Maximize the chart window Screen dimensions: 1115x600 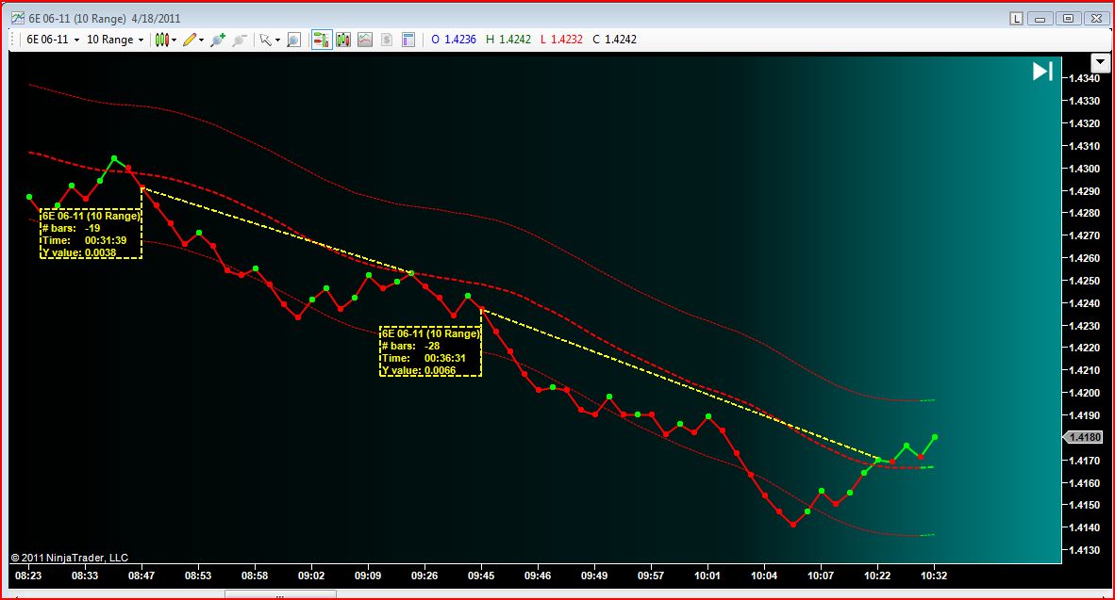pyautogui.click(x=1067, y=19)
